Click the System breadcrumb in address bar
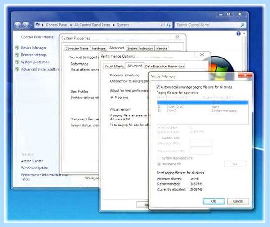 [123, 25]
